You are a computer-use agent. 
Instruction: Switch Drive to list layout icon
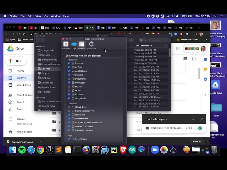[185, 58]
